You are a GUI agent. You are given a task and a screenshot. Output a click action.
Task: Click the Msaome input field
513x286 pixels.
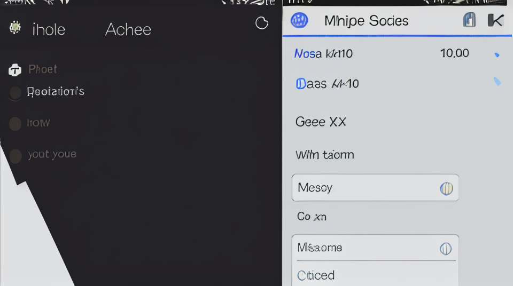click(375, 248)
